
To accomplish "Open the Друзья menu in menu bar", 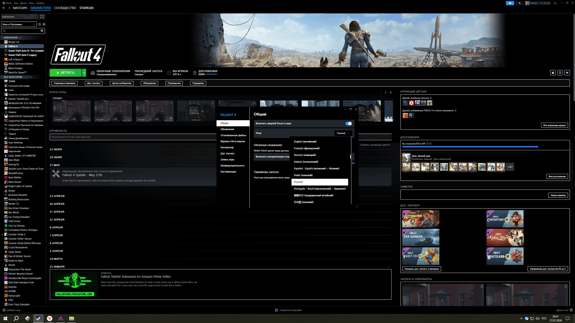I will click(x=24, y=3).
